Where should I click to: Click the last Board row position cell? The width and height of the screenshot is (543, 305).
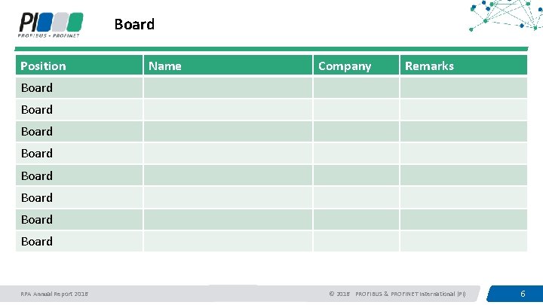point(79,242)
